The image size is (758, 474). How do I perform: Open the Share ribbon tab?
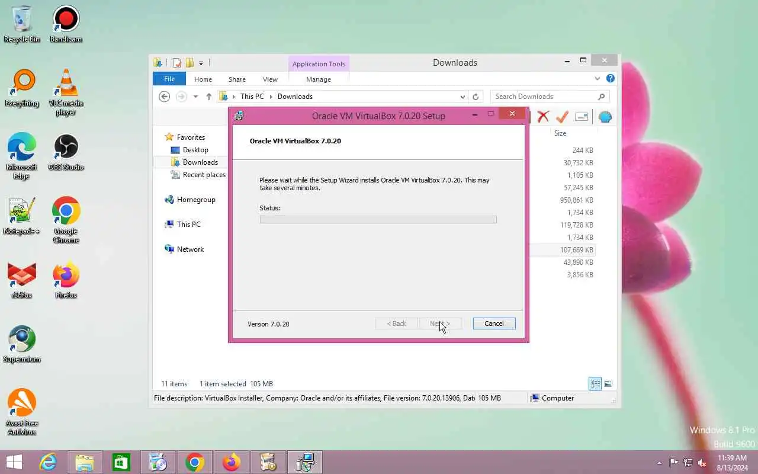pos(237,79)
